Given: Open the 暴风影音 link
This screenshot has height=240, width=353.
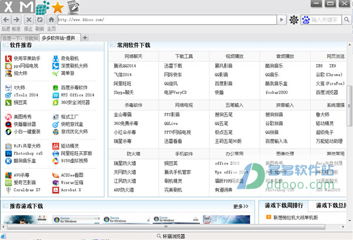Looking at the screenshot, I should (224, 66).
